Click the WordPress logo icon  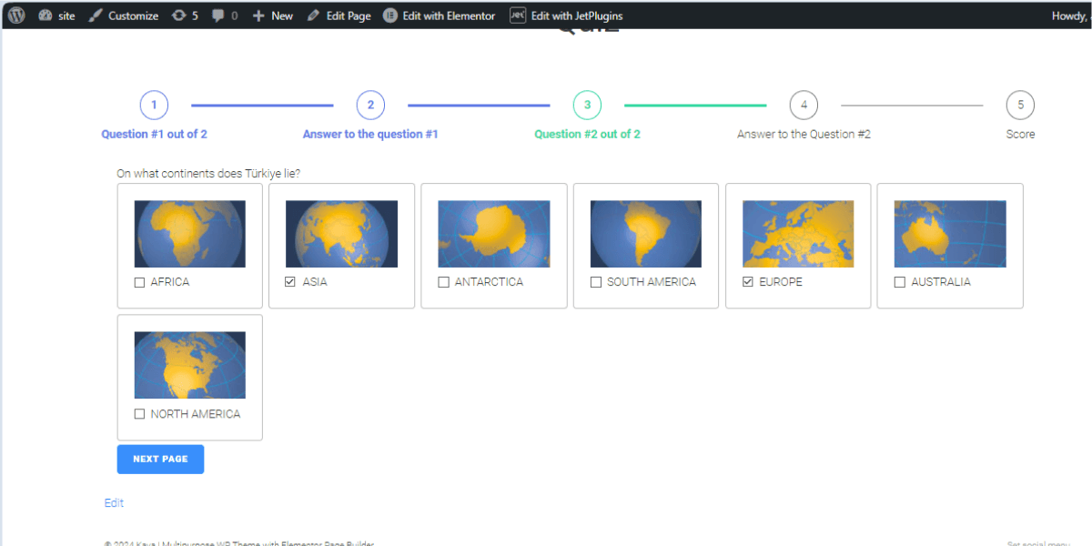coord(16,15)
